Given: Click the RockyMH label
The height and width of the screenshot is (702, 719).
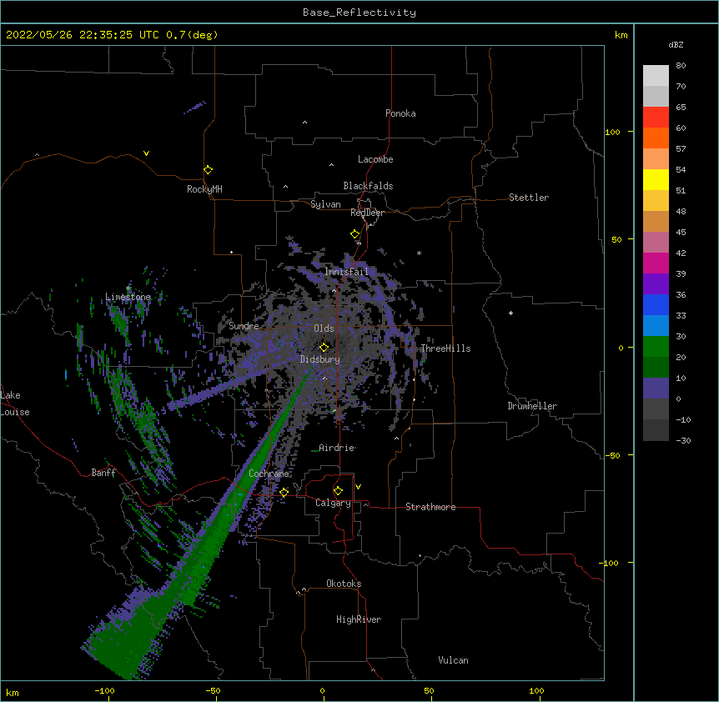Looking at the screenshot, I should pyautogui.click(x=204, y=189).
